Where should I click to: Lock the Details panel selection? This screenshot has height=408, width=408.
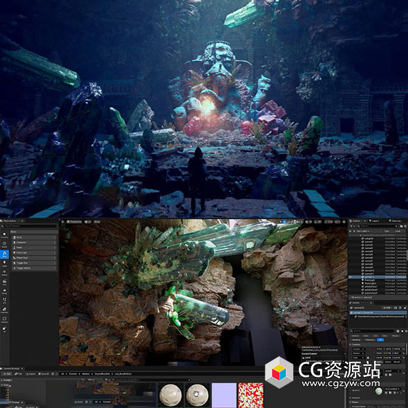click(405, 308)
